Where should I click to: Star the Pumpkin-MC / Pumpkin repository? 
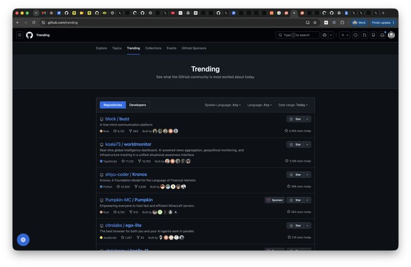pyautogui.click(x=295, y=200)
